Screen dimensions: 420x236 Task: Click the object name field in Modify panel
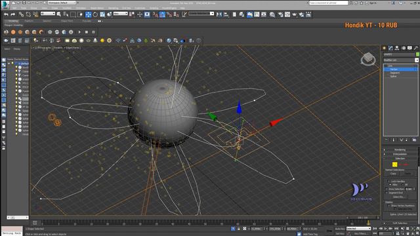coord(399,54)
